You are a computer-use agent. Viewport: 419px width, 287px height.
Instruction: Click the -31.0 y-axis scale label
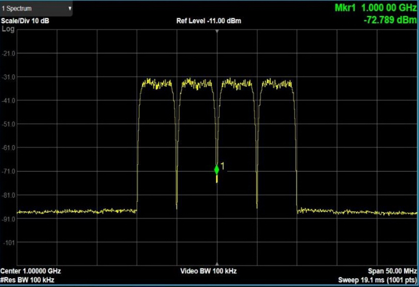[x=9, y=77]
